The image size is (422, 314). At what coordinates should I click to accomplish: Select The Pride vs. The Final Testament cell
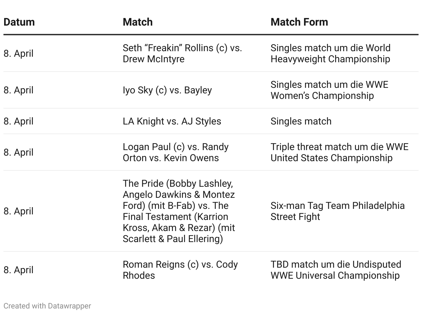pyautogui.click(x=179, y=211)
